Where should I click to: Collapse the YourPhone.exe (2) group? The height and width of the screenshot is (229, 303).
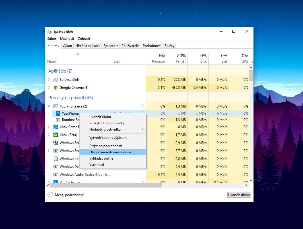49,106
